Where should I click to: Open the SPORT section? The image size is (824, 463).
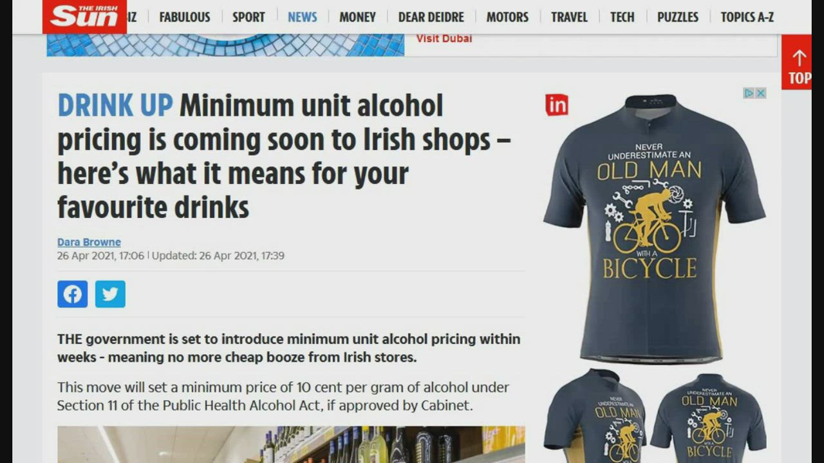[x=248, y=17]
